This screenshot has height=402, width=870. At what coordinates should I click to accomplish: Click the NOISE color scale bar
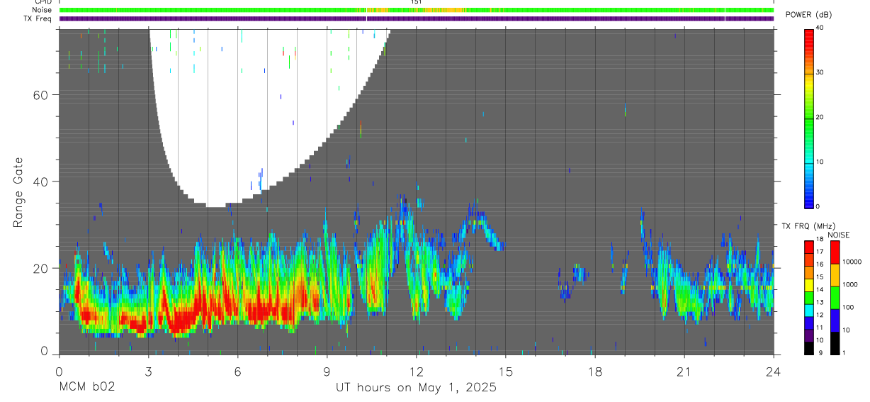[x=835, y=297]
